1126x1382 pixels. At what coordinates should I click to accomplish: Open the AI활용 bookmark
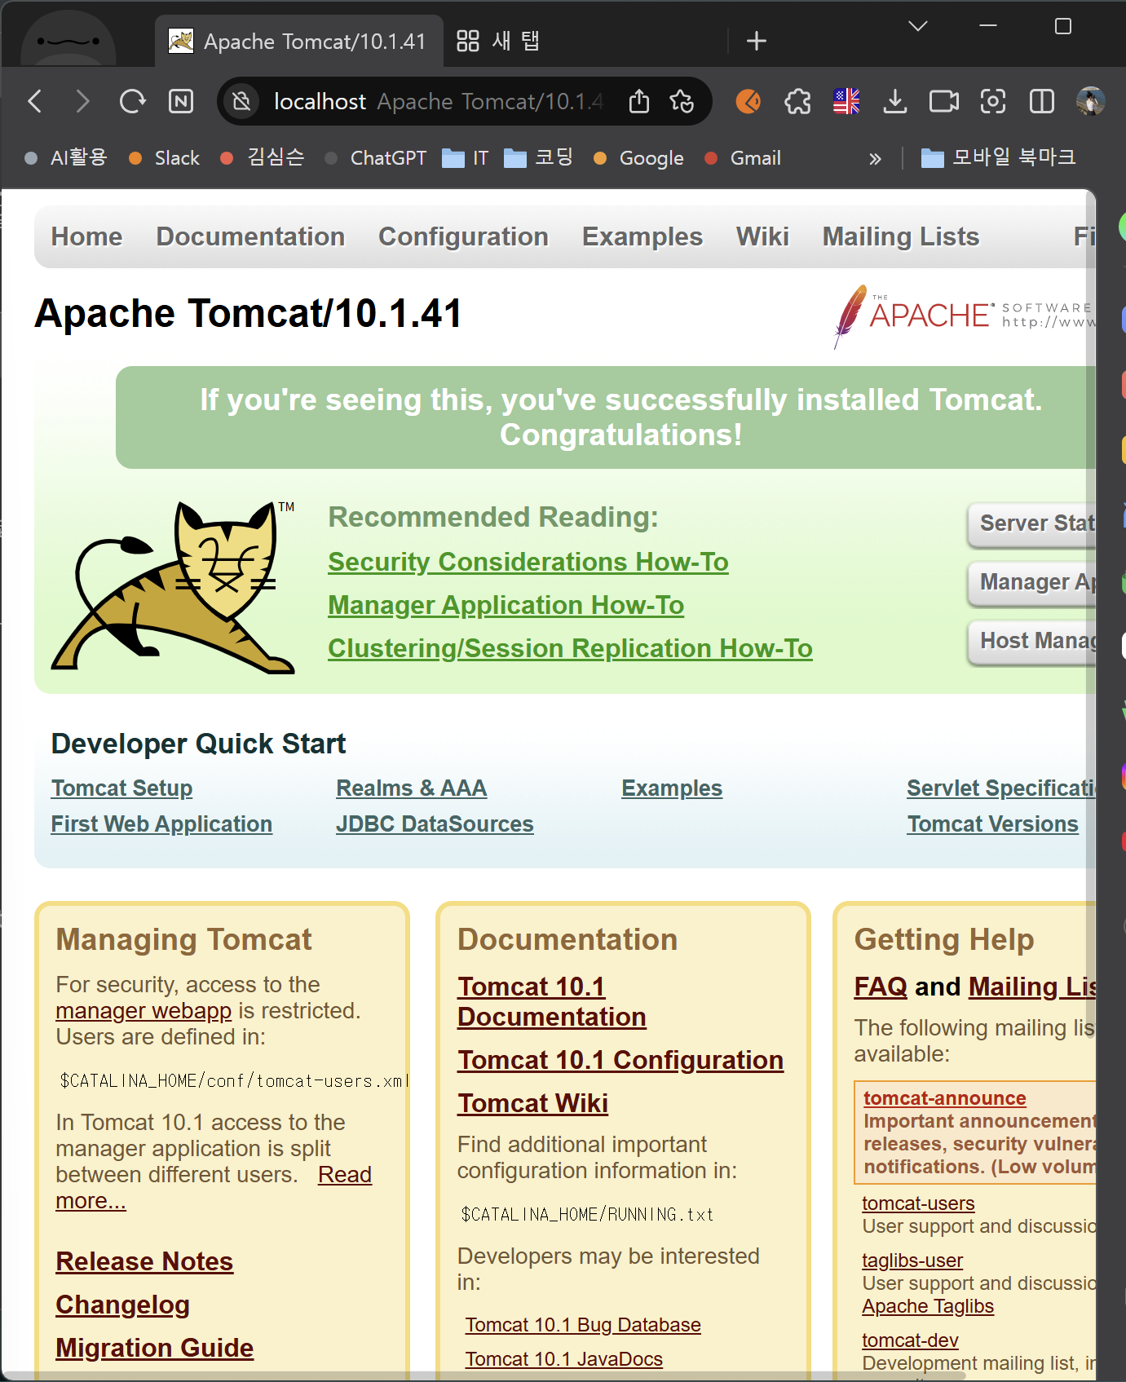click(66, 158)
